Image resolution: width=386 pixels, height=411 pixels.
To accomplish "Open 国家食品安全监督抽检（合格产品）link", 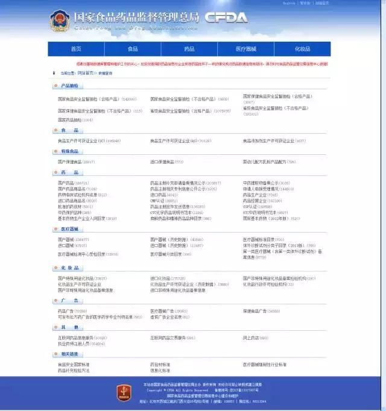I will [97, 99].
